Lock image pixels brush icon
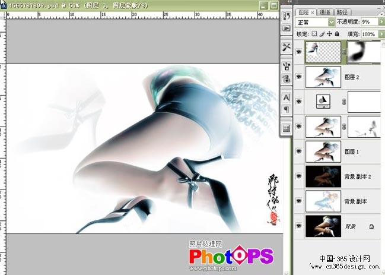The width and height of the screenshot is (385, 275). tap(322, 34)
